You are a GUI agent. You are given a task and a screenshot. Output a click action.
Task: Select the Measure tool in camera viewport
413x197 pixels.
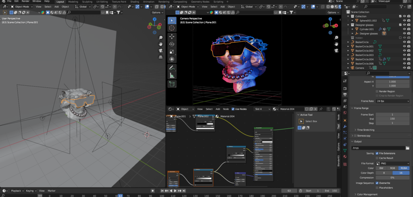point(172,75)
